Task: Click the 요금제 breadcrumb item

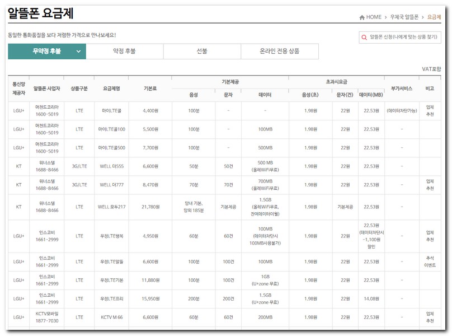Action: point(434,17)
